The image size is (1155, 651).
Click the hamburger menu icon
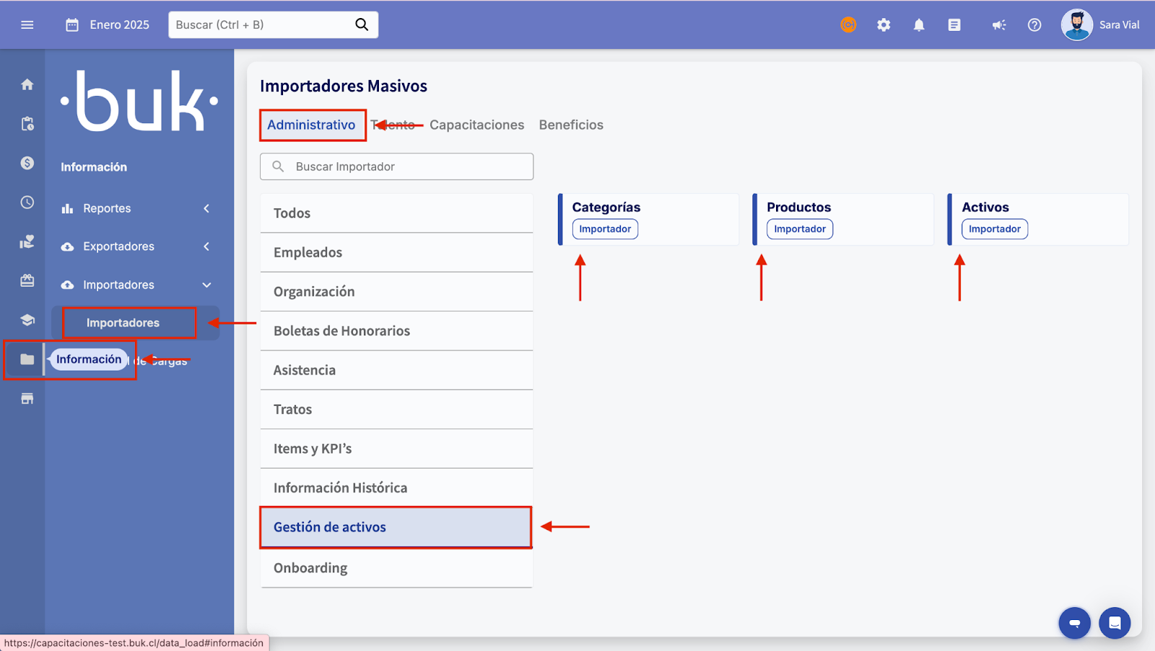(x=27, y=25)
